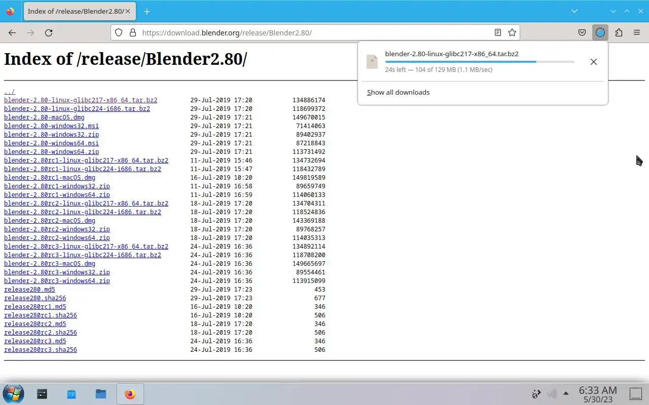Image resolution: width=649 pixels, height=405 pixels.
Task: Save page to Pocket
Action: coord(582,32)
